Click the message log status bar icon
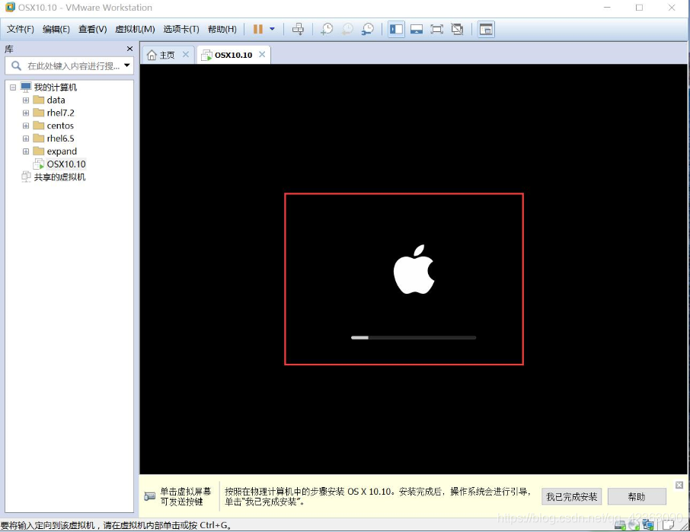 pos(669,524)
